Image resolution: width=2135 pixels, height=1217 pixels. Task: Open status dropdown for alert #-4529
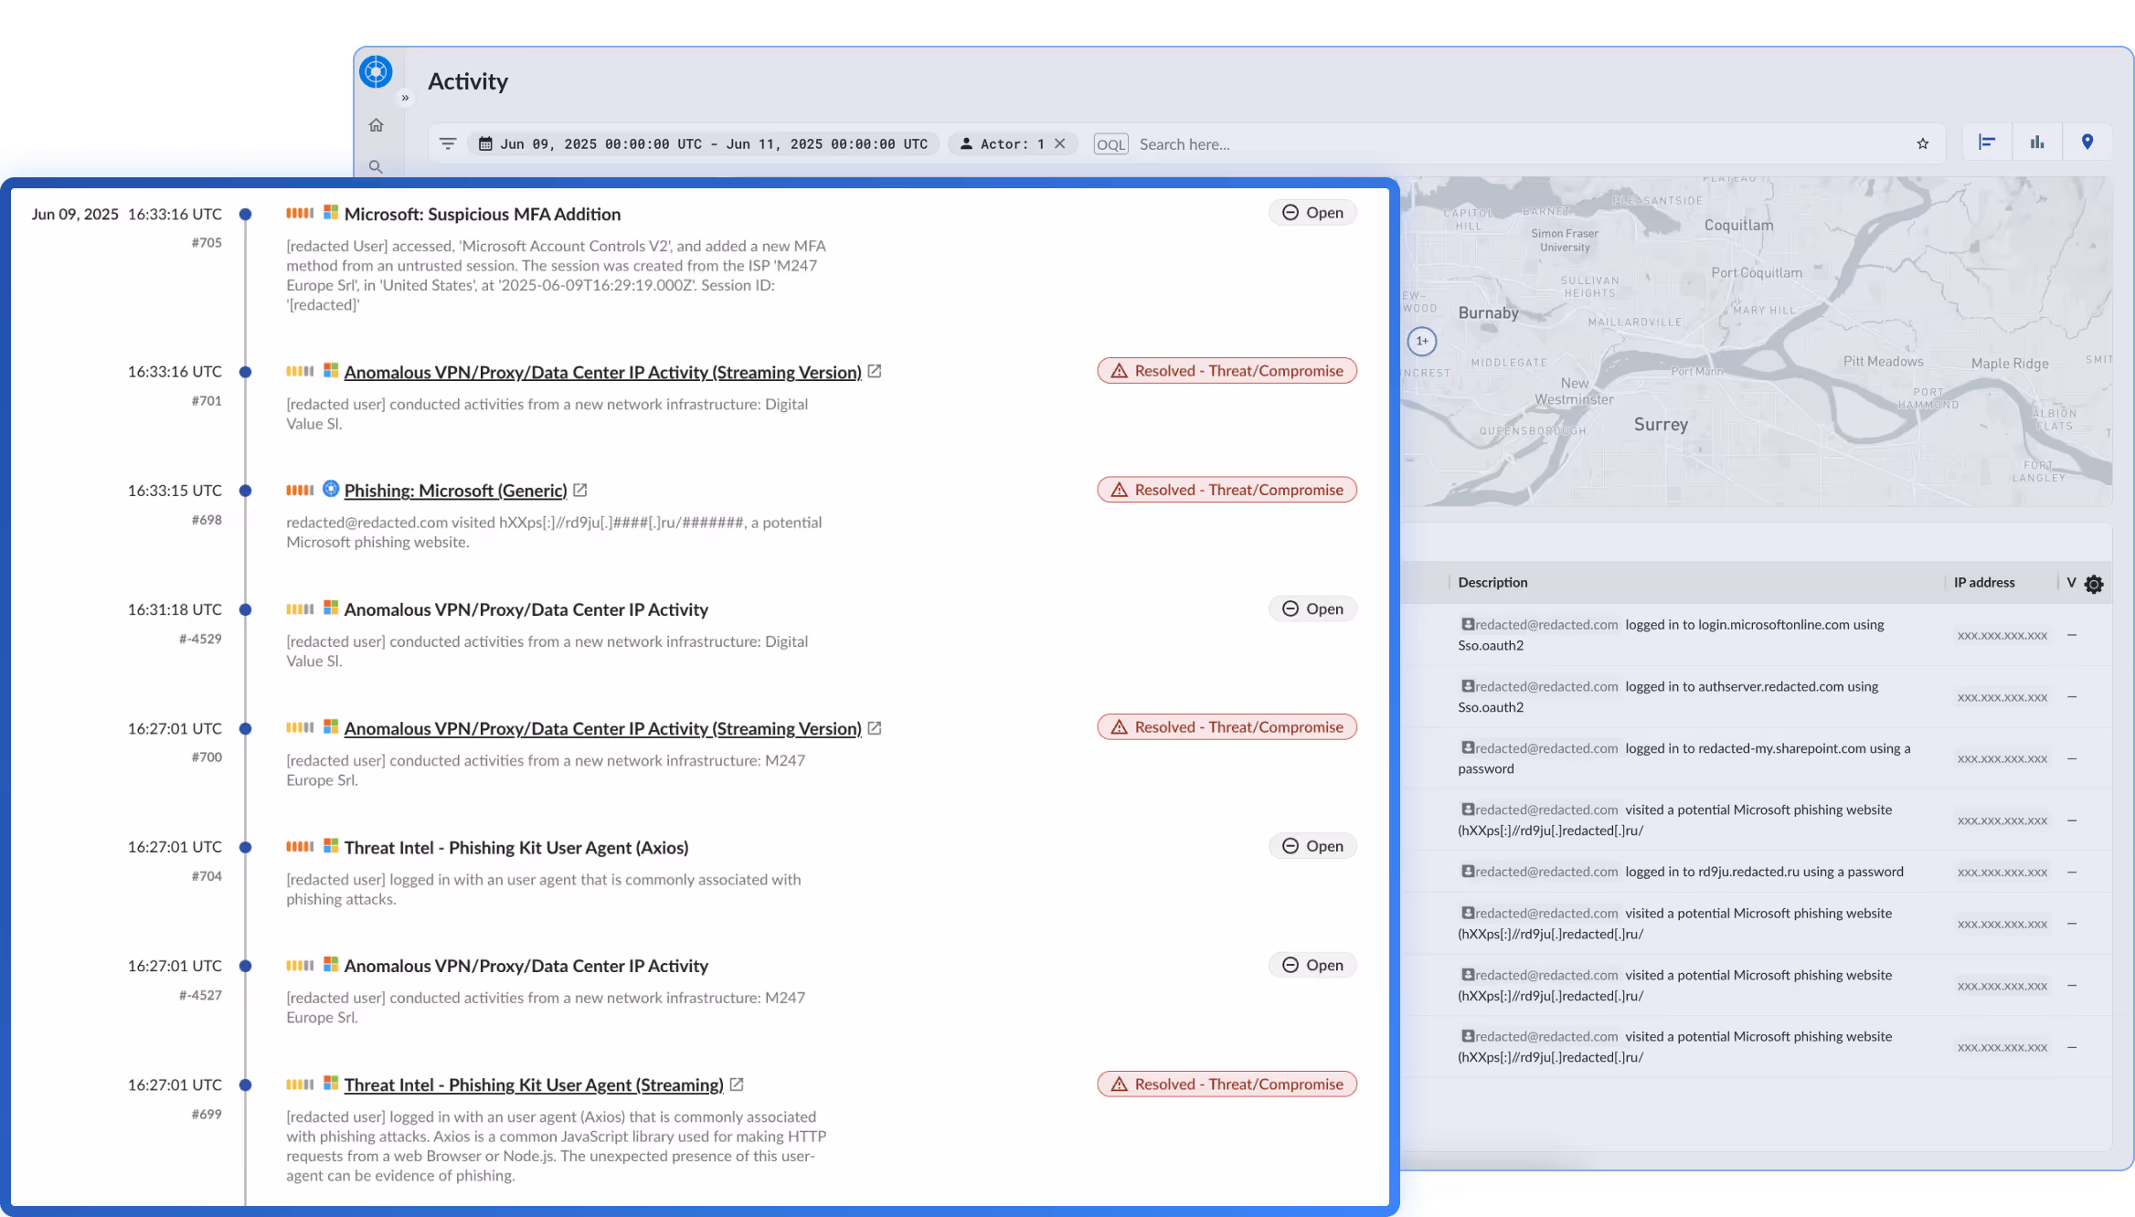pos(1312,608)
